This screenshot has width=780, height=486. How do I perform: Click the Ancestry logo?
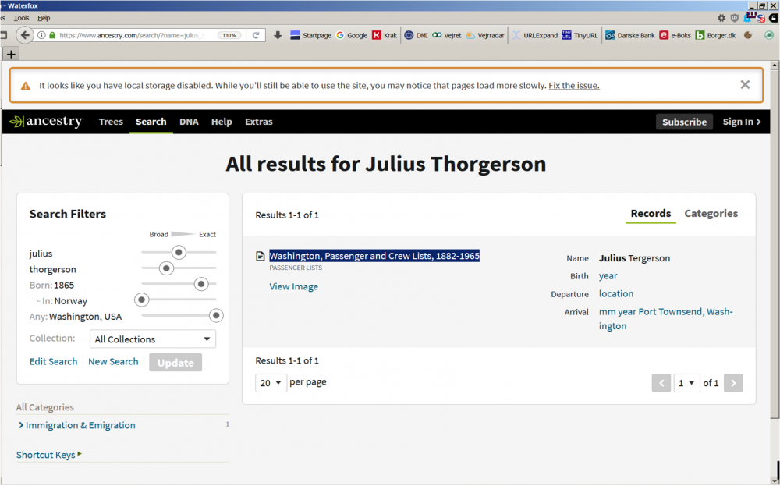46,122
